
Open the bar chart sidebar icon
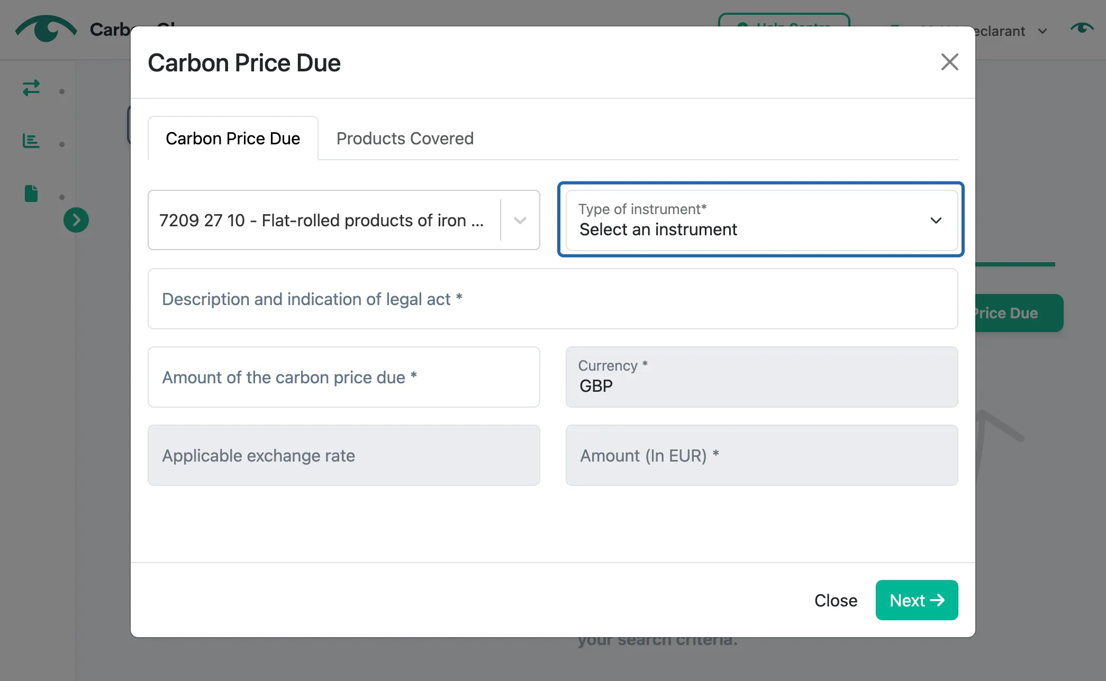click(x=31, y=141)
